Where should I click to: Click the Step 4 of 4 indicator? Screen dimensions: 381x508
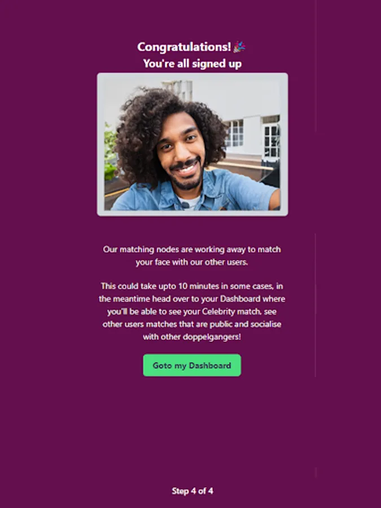coord(192,491)
